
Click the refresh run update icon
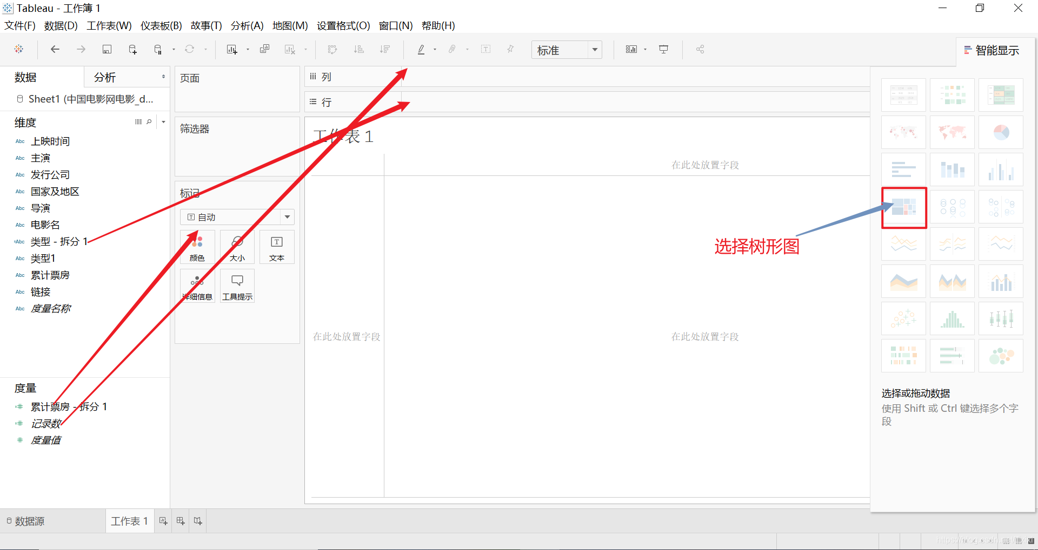click(x=189, y=49)
